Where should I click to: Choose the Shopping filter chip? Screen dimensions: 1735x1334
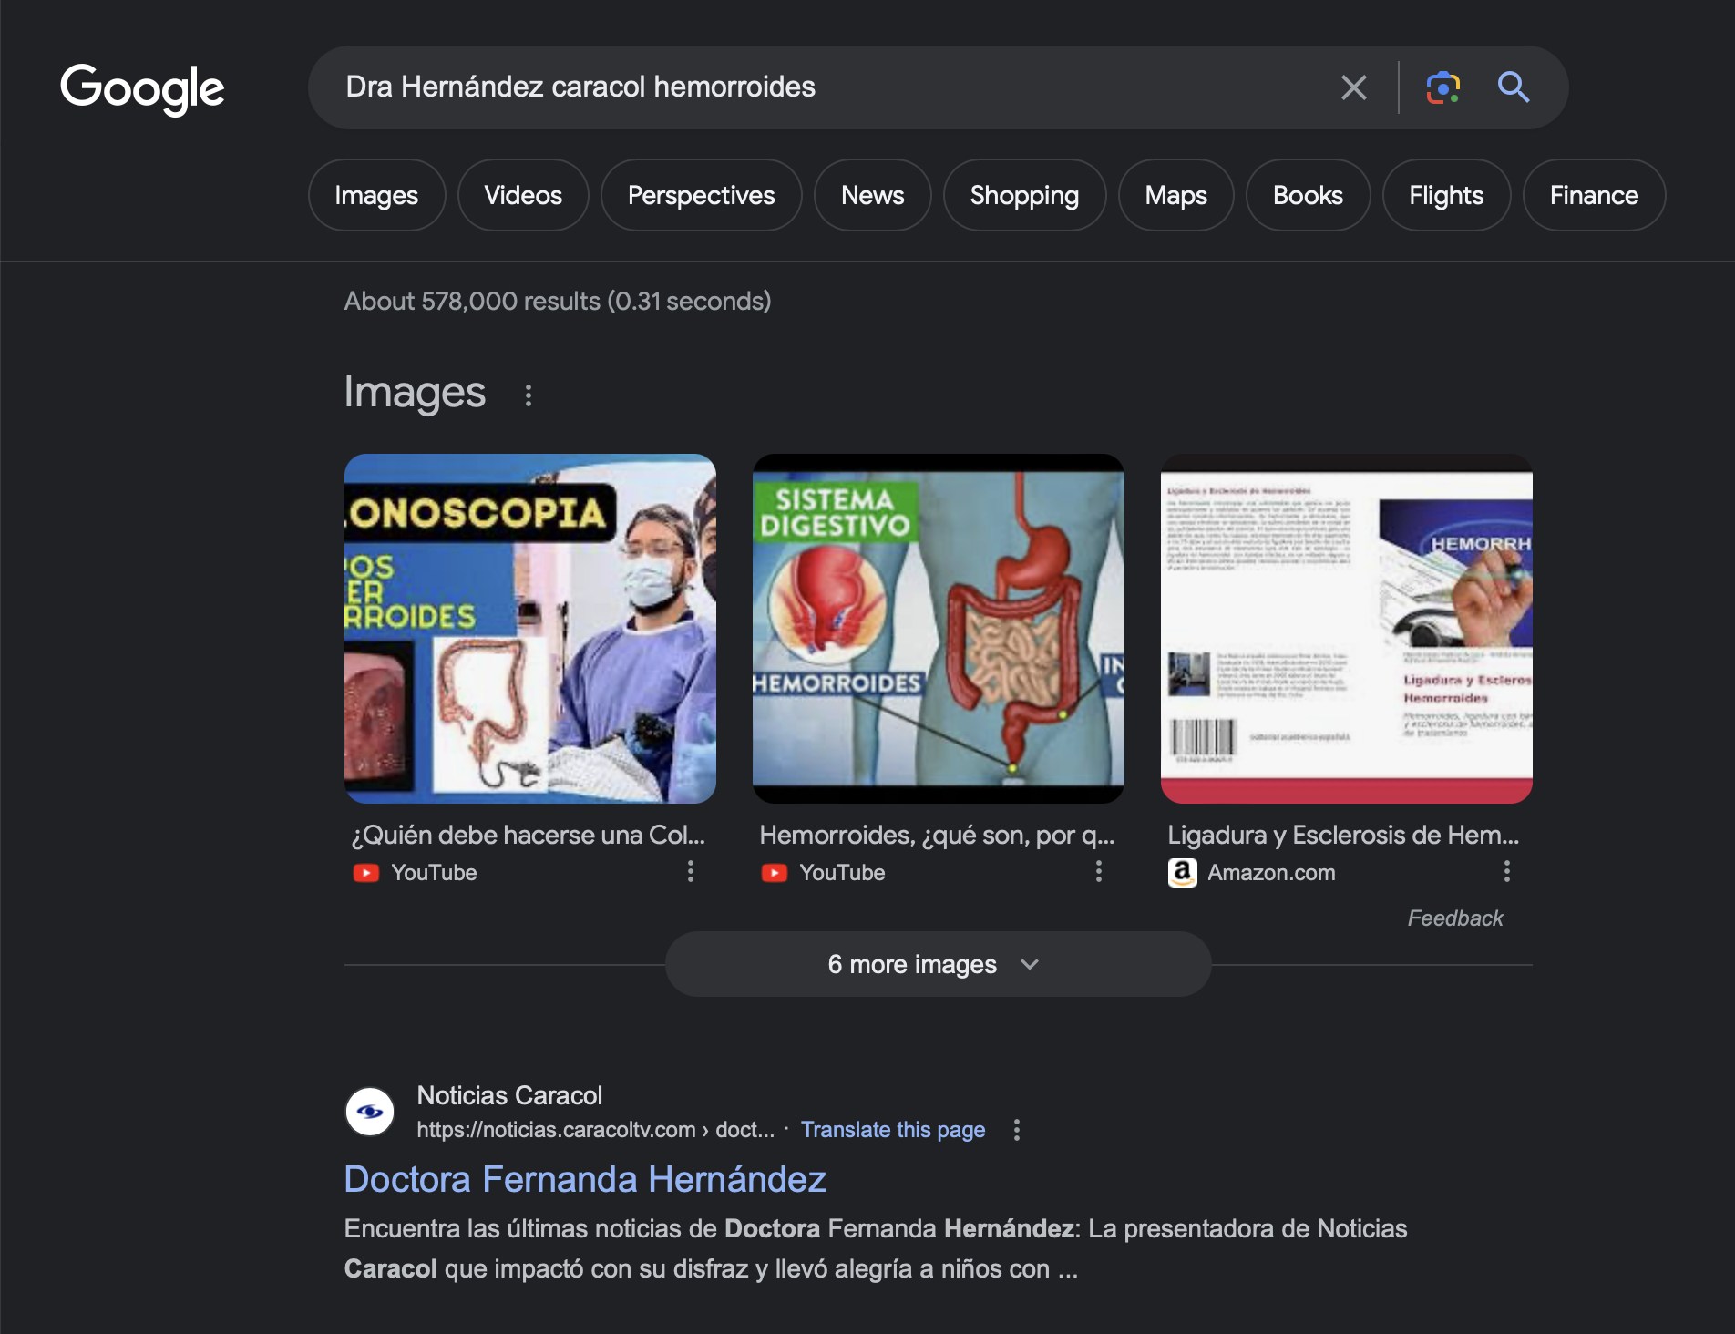coord(1024,195)
